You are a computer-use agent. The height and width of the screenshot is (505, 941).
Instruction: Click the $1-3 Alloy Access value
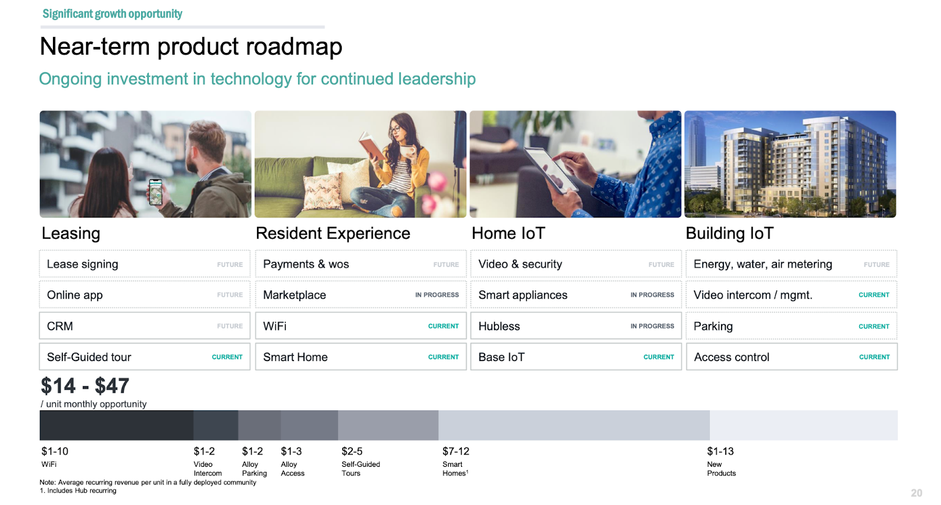pyautogui.click(x=291, y=452)
